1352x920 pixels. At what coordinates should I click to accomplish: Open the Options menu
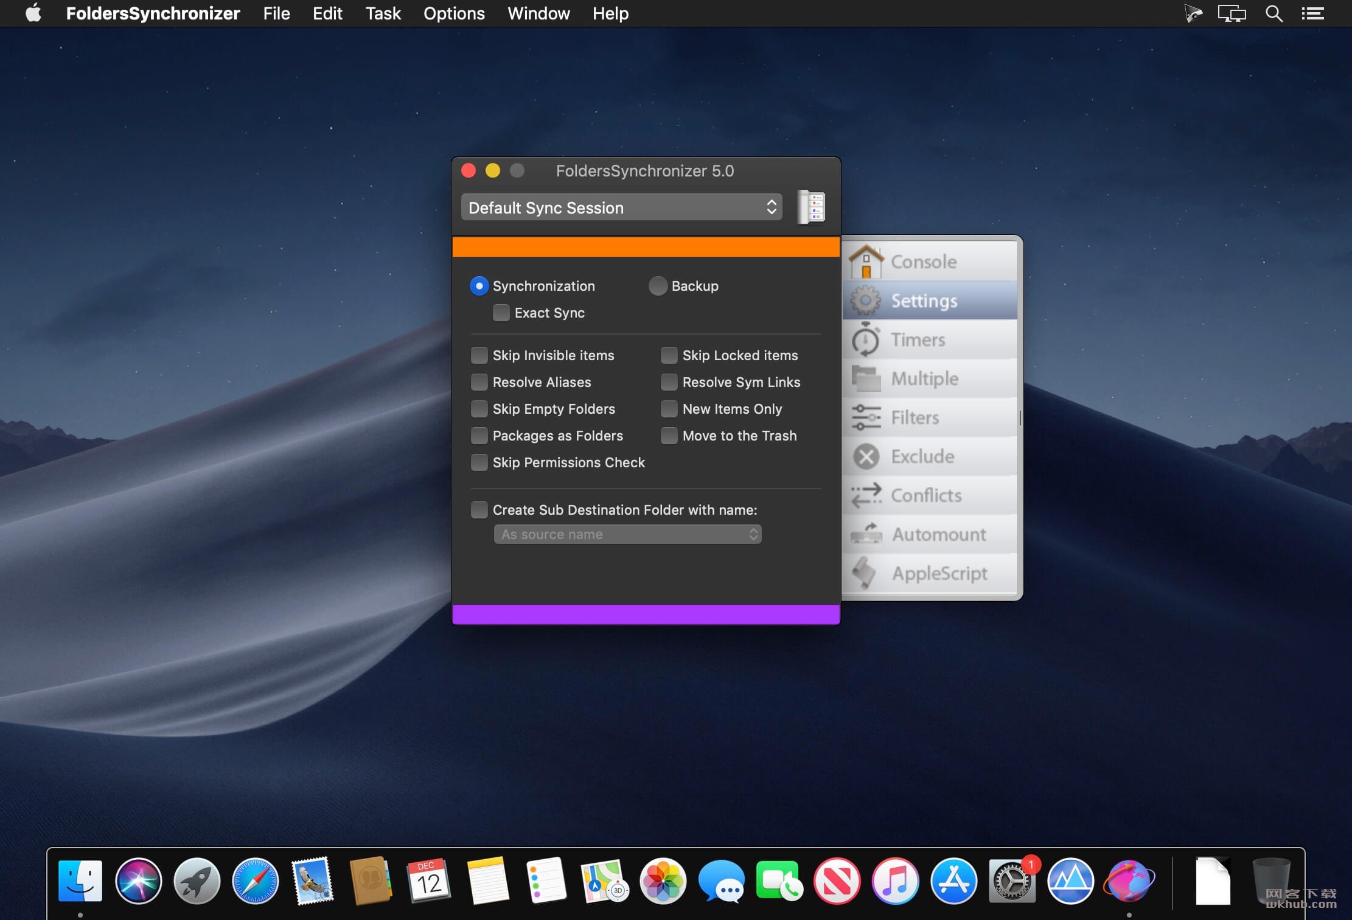tap(454, 13)
